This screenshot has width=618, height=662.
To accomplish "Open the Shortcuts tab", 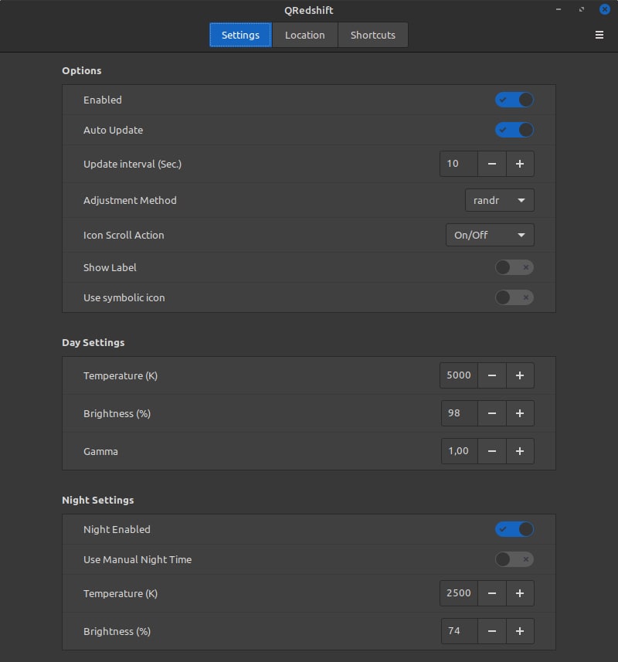I will pyautogui.click(x=373, y=35).
